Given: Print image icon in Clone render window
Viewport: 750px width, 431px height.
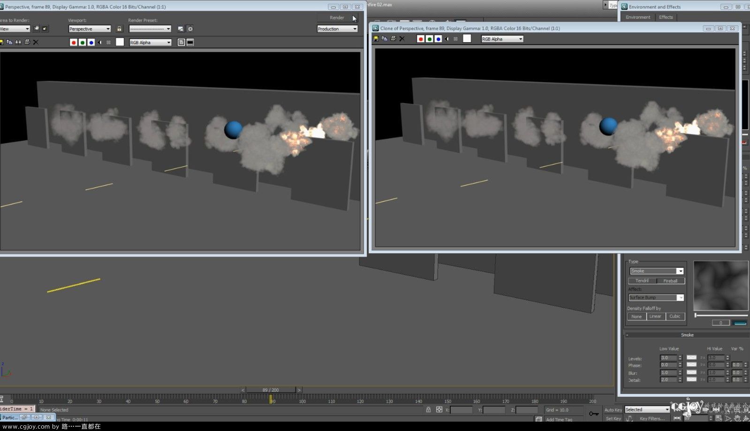Looking at the screenshot, I should coord(393,39).
